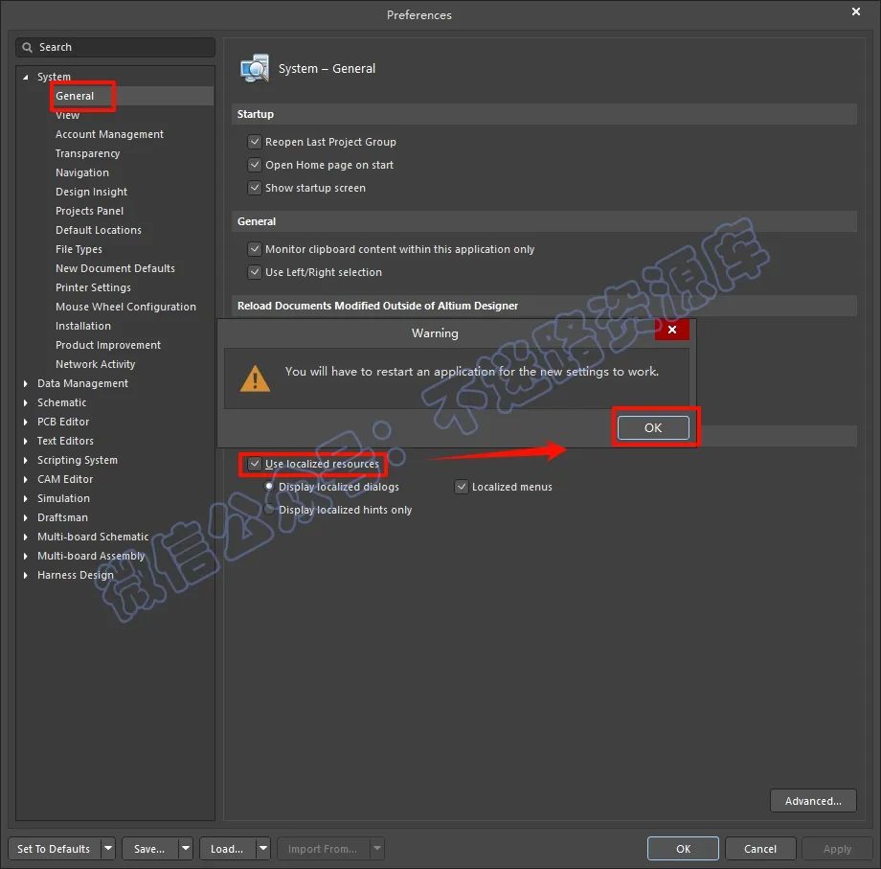Collapse the System tree node
The width and height of the screenshot is (881, 869).
[x=25, y=77]
